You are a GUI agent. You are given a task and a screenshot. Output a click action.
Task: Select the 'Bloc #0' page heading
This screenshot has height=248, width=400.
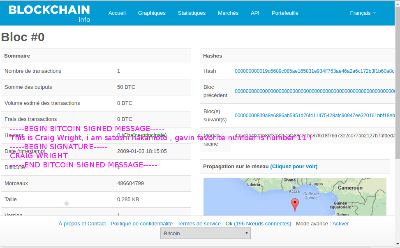23,37
